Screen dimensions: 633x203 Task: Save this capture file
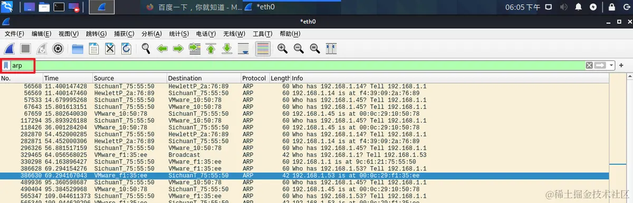click(x=94, y=49)
